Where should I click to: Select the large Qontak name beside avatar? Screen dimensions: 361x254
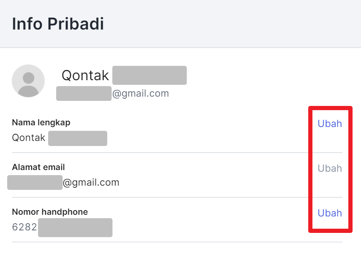[x=85, y=75]
